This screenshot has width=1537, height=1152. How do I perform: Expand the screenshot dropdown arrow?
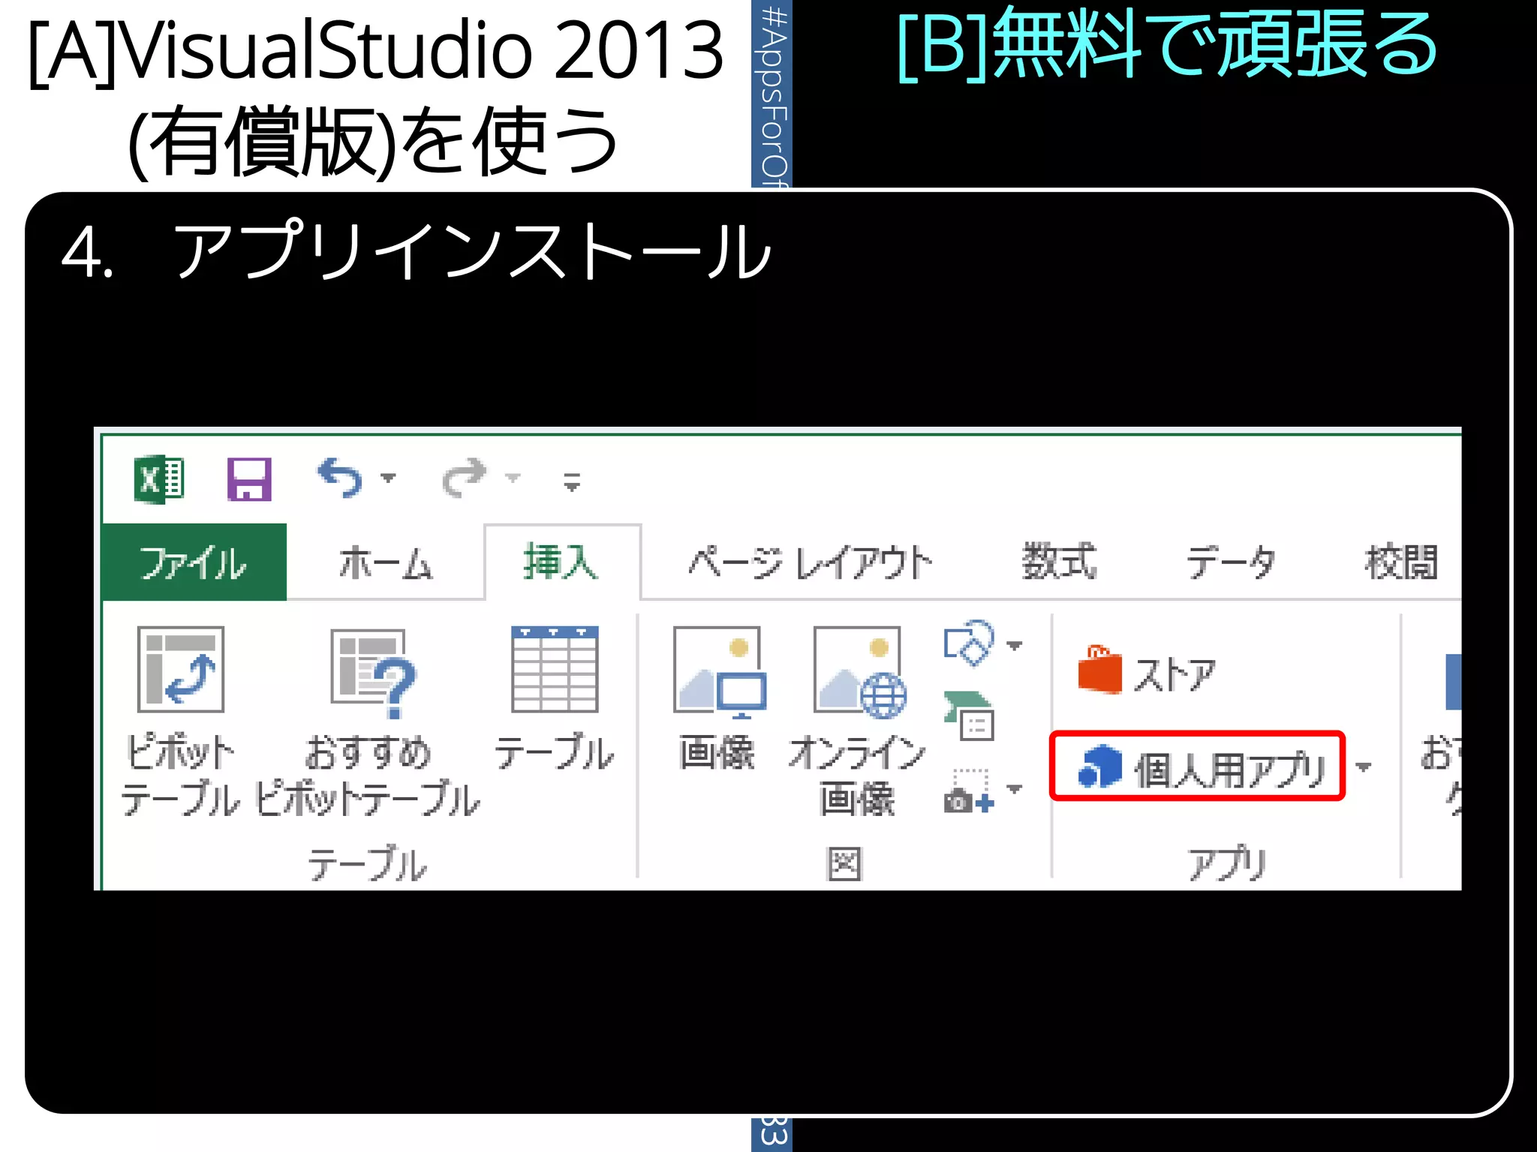pos(1015,789)
